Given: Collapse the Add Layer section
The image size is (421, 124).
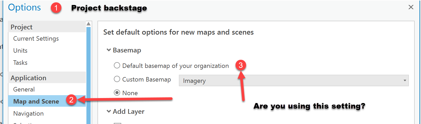Looking at the screenshot, I should click(109, 111).
